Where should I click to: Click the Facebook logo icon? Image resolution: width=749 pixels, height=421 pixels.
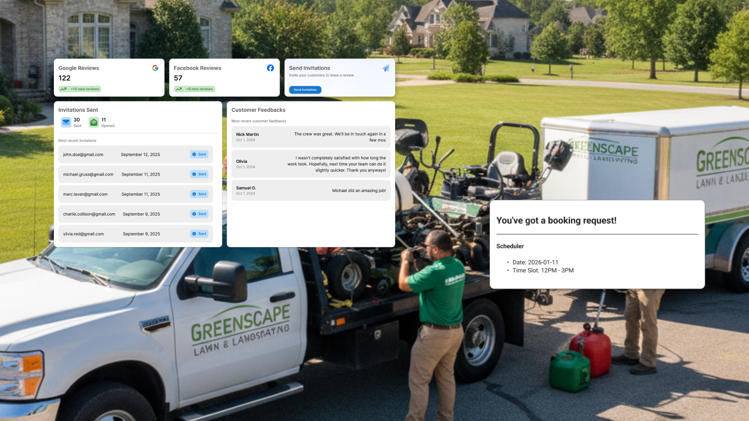(270, 68)
